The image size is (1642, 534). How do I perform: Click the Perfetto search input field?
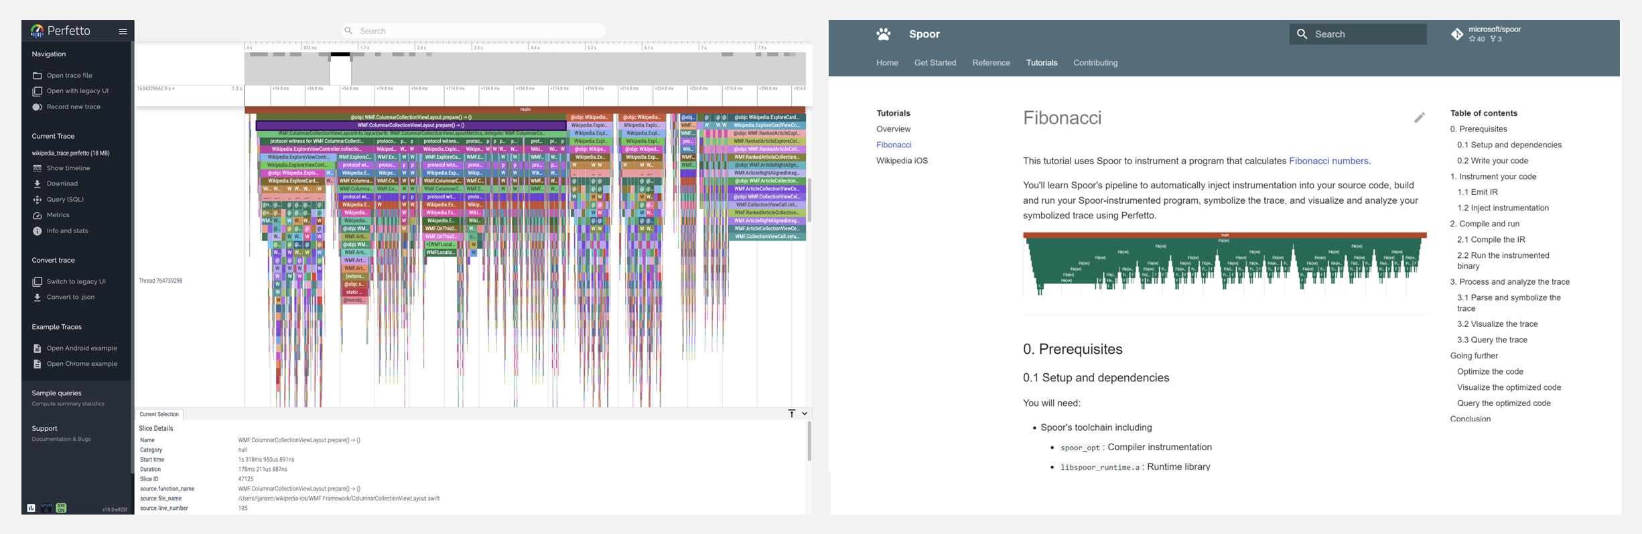[474, 31]
